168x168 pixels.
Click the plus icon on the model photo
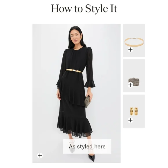point(40,156)
